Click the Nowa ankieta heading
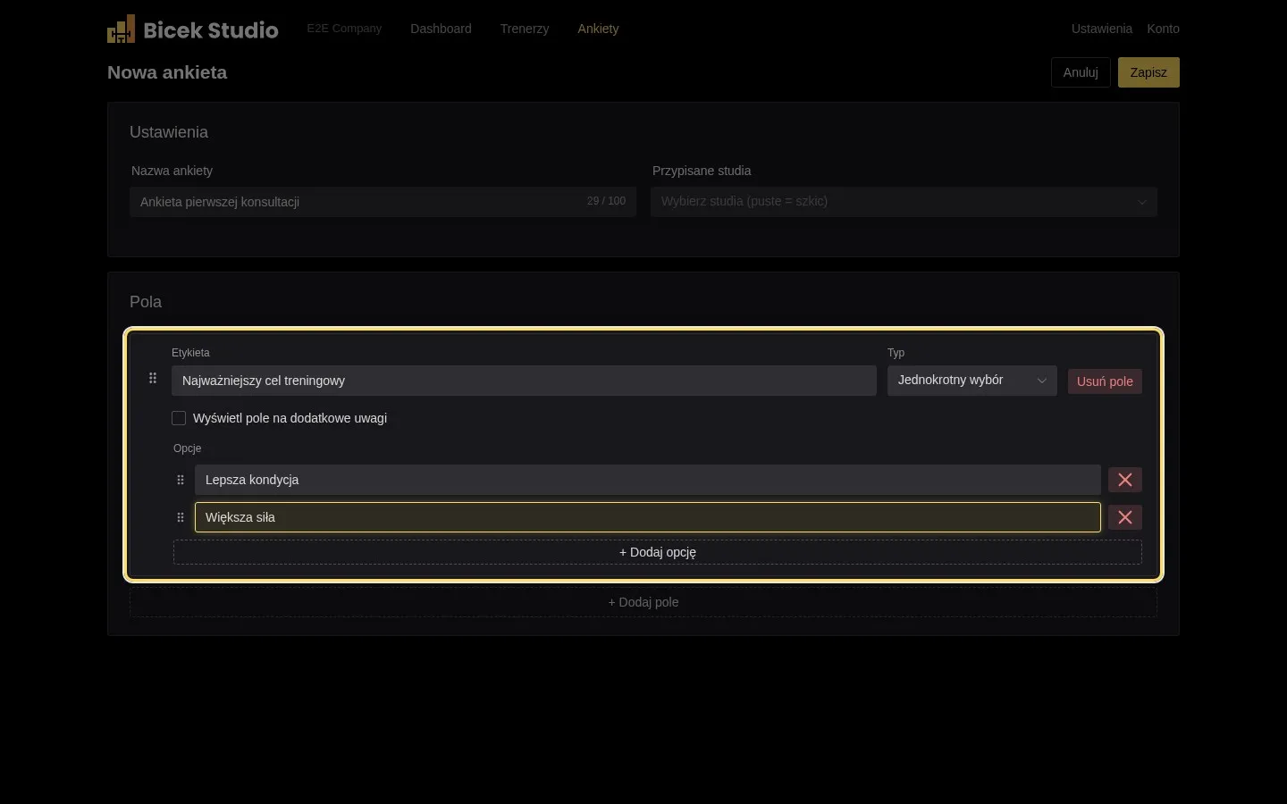Image resolution: width=1287 pixels, height=804 pixels. coord(167,72)
